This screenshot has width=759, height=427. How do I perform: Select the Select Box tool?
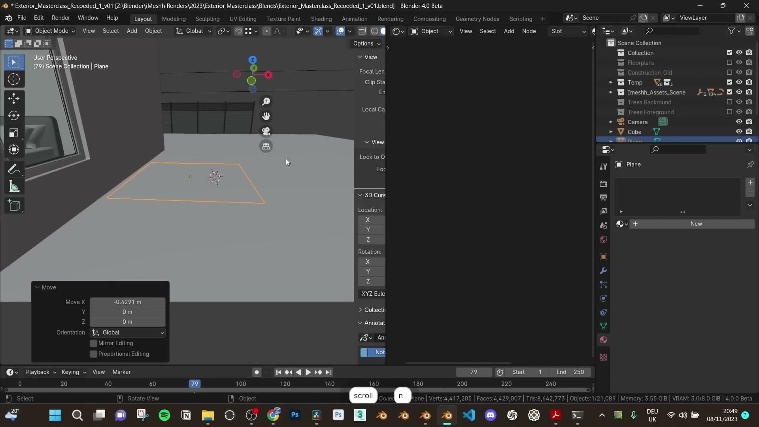(14, 62)
